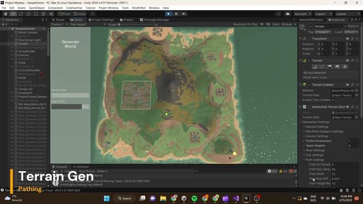Open the PolyPerfect menu
363x204 pixels.
click(x=138, y=8)
